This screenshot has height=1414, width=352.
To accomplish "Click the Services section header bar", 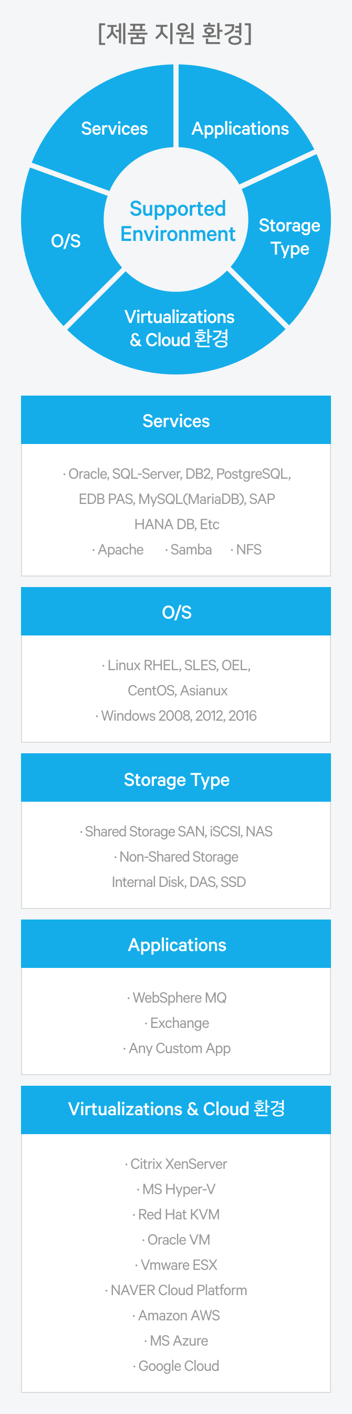I will click(176, 420).
